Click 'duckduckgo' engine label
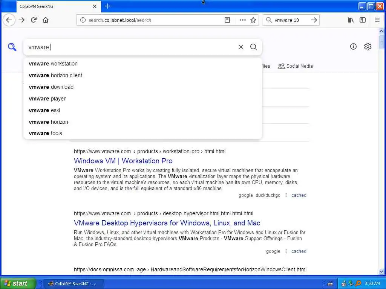The width and height of the screenshot is (386, 289). click(268, 195)
